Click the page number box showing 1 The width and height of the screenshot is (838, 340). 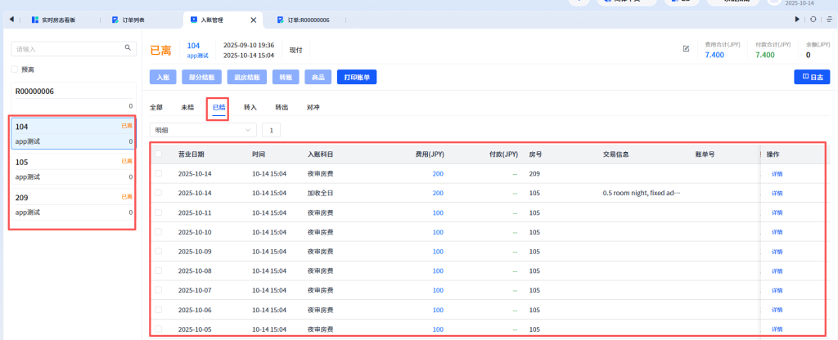coord(271,129)
